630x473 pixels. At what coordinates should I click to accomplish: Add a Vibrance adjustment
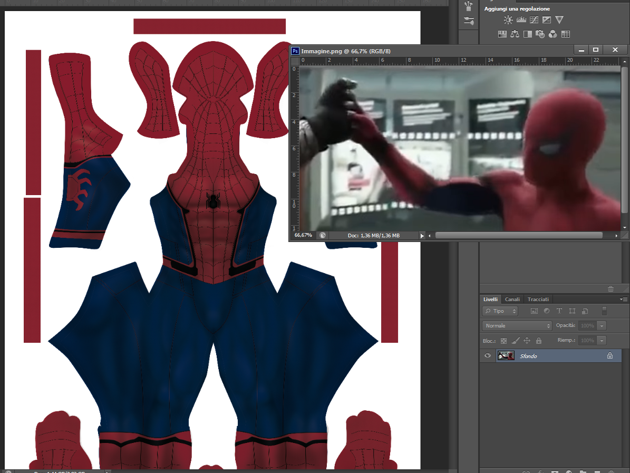(x=559, y=20)
